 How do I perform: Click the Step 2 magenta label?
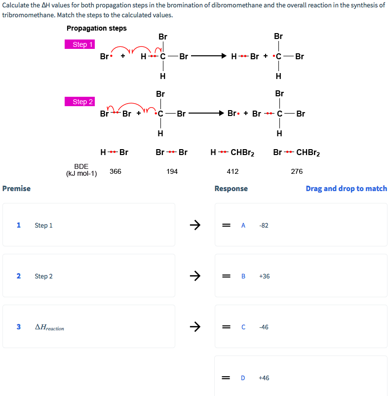point(79,102)
